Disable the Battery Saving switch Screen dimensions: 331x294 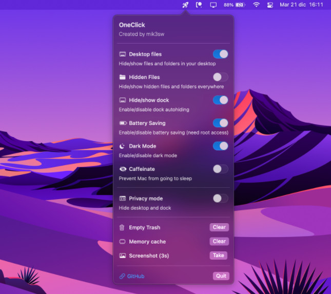point(220,123)
